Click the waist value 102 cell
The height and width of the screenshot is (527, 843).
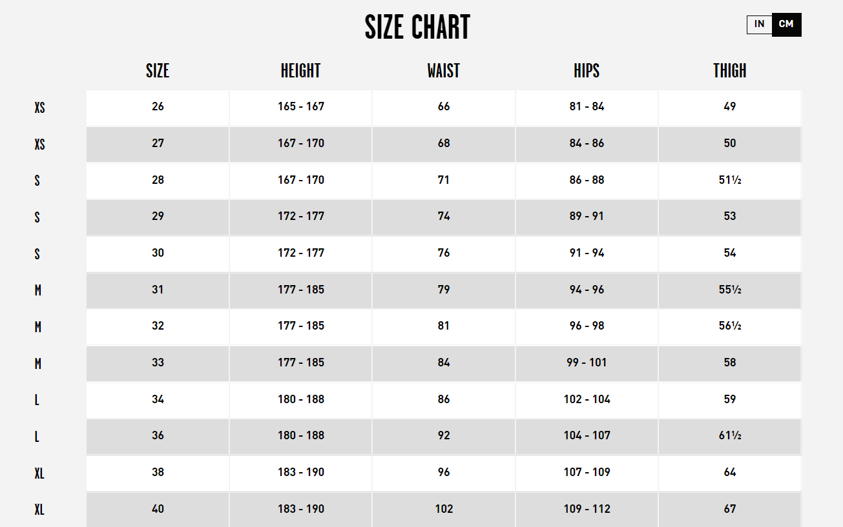(444, 510)
